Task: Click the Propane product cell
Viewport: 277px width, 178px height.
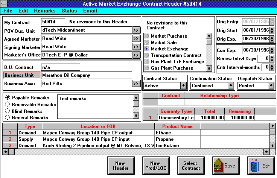Action: (177, 139)
